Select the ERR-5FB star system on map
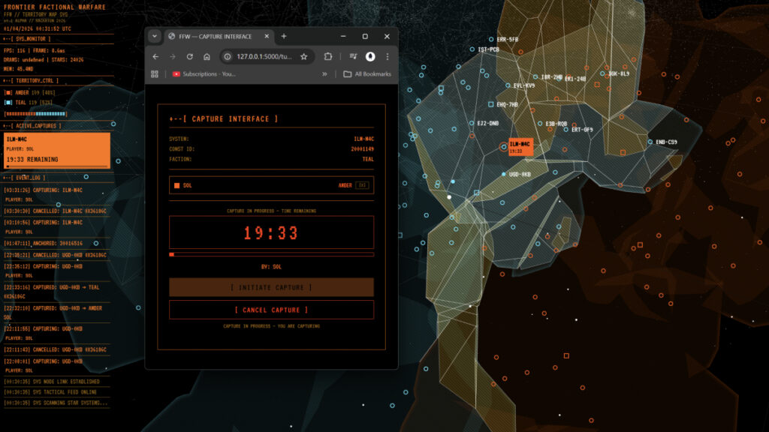 491,39
